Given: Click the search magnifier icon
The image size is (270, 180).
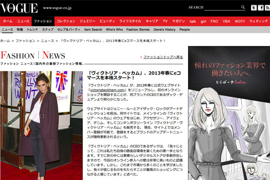Looking at the screenshot, I should (243, 7).
